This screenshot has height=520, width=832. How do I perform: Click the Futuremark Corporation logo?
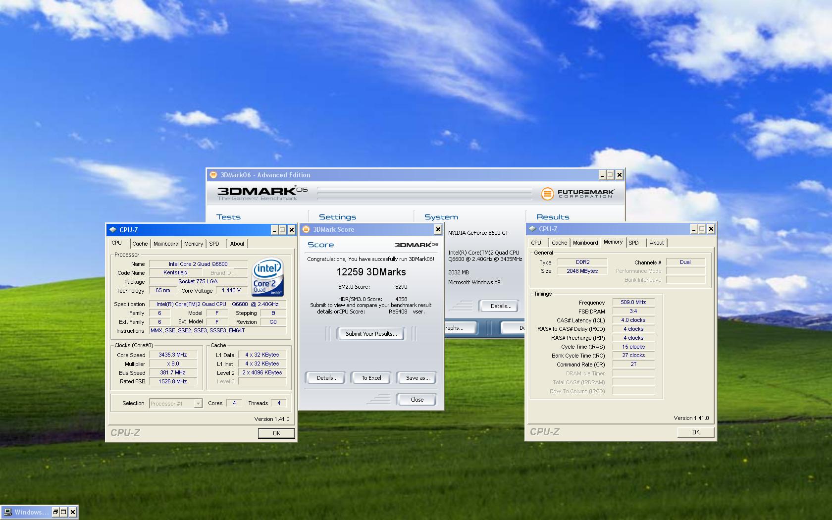click(x=577, y=193)
